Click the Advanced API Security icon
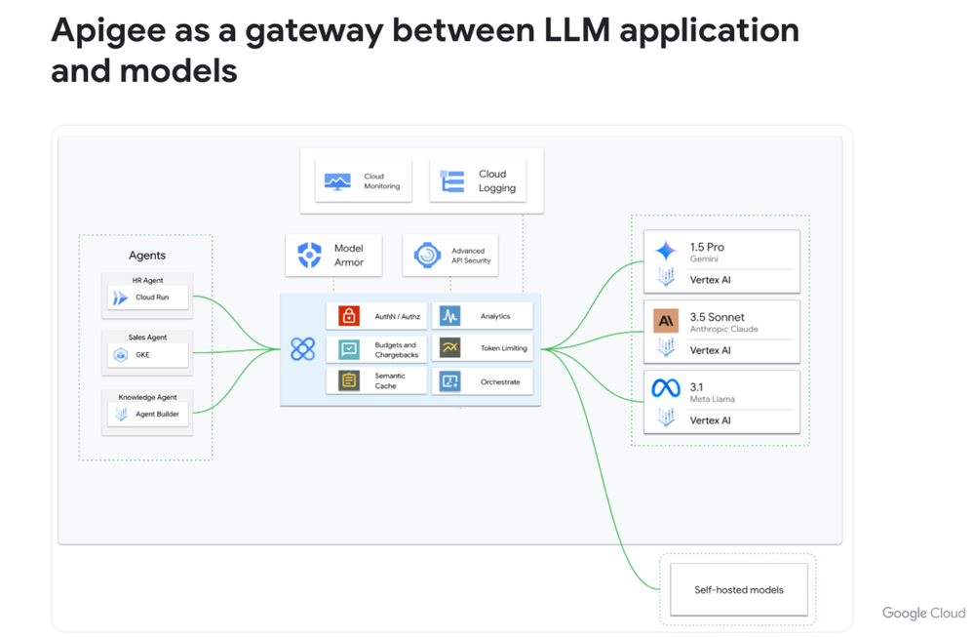974x637 pixels. (427, 255)
